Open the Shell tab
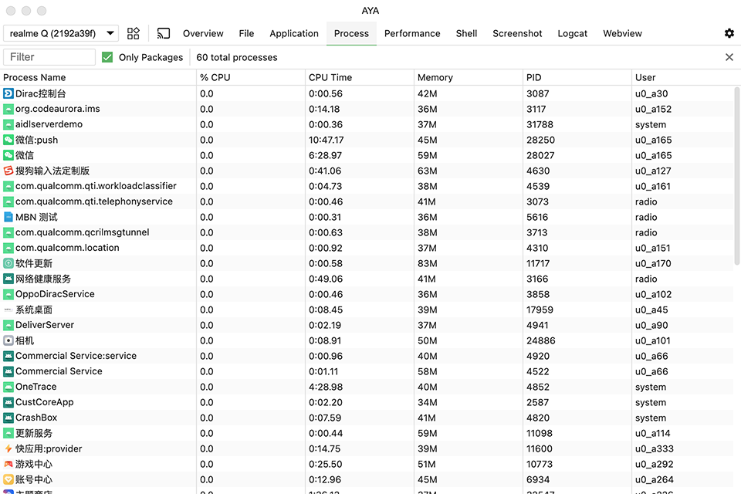The image size is (741, 494). (466, 33)
